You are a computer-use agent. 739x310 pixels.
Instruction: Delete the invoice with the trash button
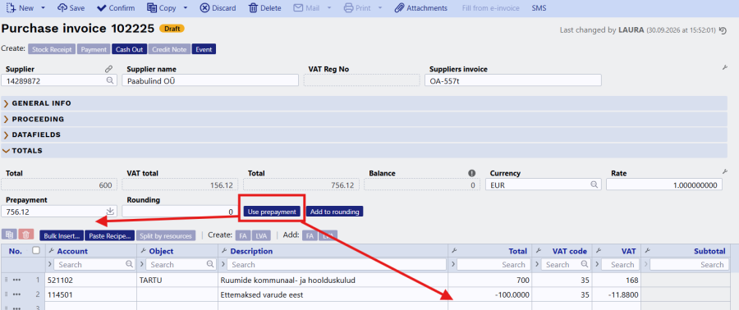point(265,8)
